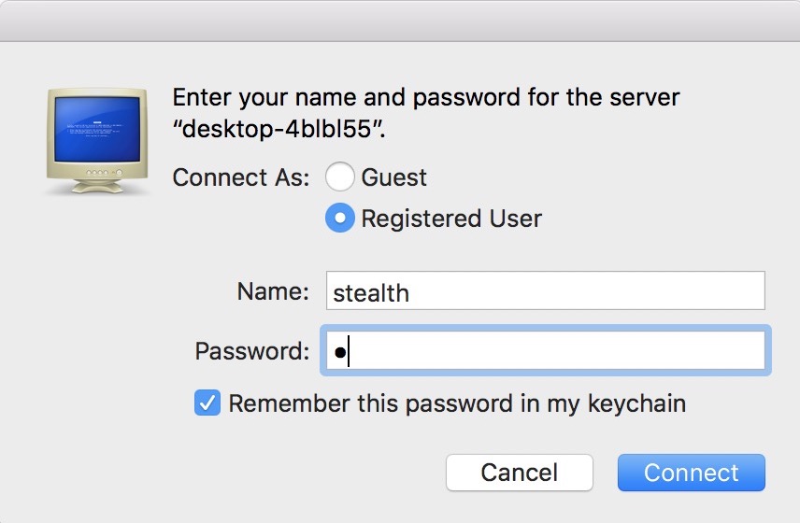The height and width of the screenshot is (523, 800).
Task: Place the cursor on the word "stealth"
Action: [x=371, y=293]
